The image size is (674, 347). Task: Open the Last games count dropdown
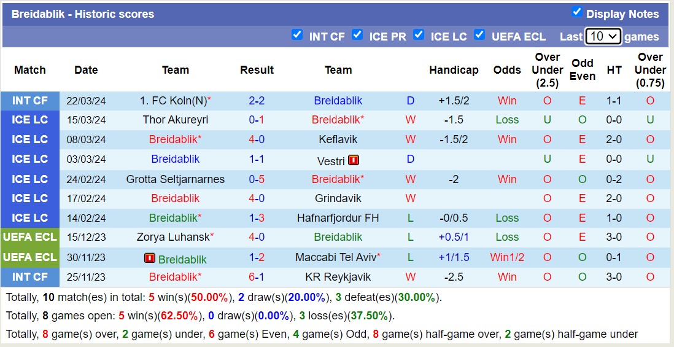tap(603, 36)
